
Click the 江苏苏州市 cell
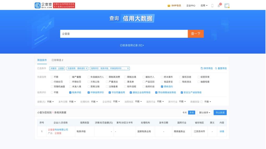[199, 132]
